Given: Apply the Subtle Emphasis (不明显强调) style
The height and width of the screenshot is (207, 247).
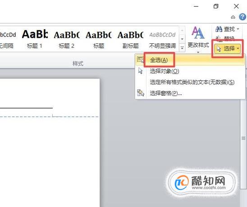Looking at the screenshot, I should coord(162,39).
